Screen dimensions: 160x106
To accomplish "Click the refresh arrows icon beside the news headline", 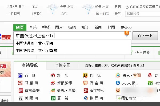I will (127, 7).
